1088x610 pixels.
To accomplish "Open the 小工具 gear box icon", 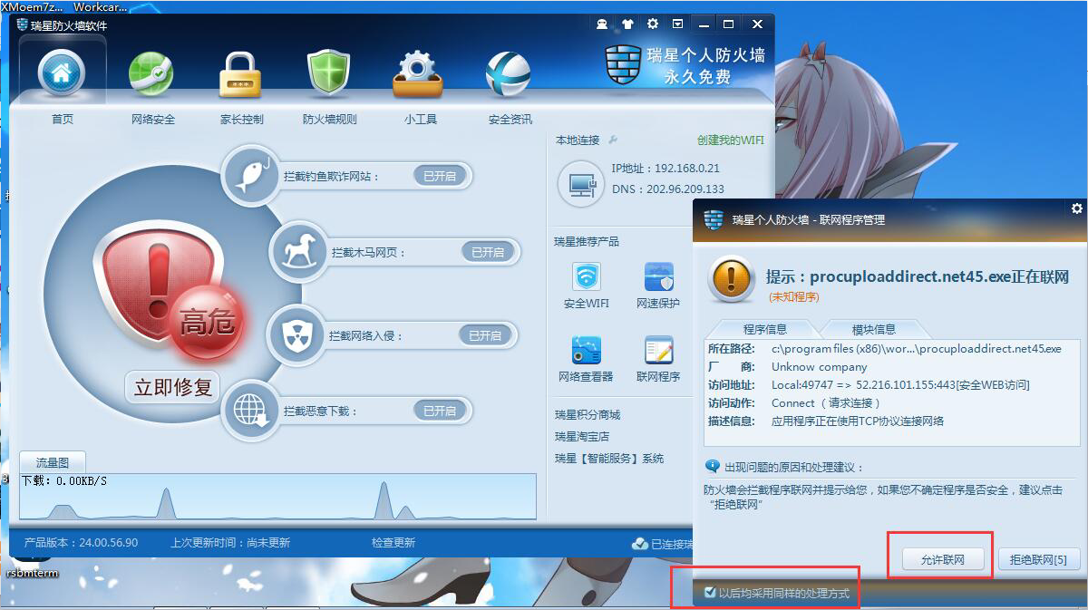I will click(418, 74).
